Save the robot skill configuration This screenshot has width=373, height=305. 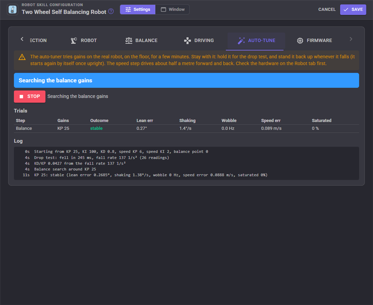pyautogui.click(x=353, y=9)
